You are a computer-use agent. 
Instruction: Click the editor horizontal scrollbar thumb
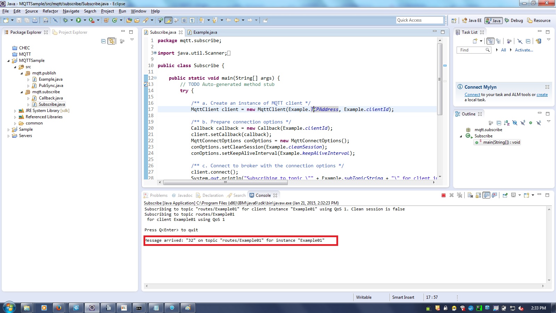[226, 182]
